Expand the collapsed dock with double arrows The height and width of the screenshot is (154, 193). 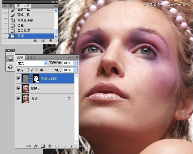tap(9, 51)
